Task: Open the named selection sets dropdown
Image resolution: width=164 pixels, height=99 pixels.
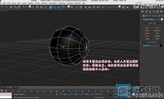Action: tap(120, 7)
